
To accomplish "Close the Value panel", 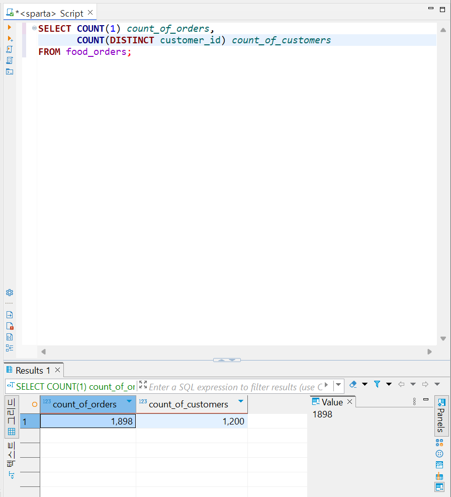I will [350, 402].
